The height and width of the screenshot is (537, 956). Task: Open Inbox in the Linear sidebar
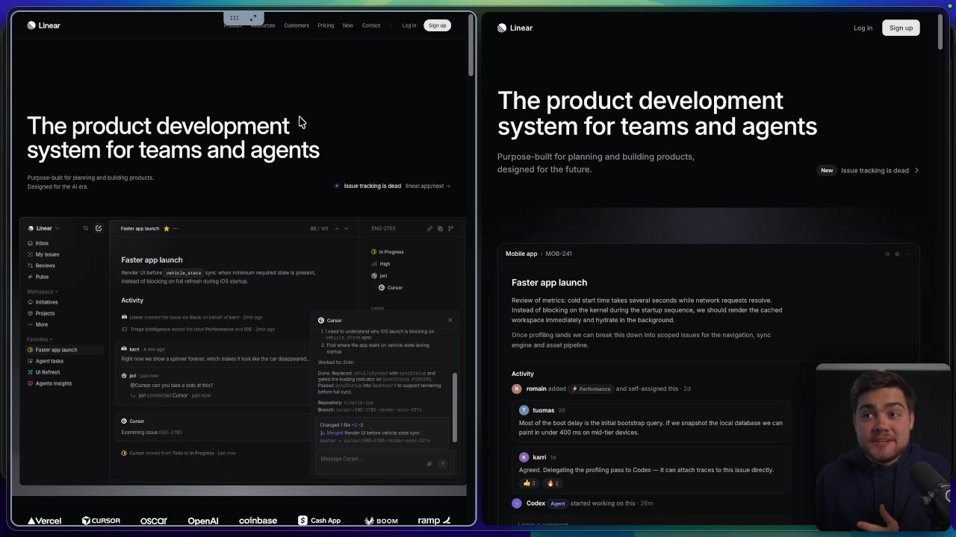[37, 243]
